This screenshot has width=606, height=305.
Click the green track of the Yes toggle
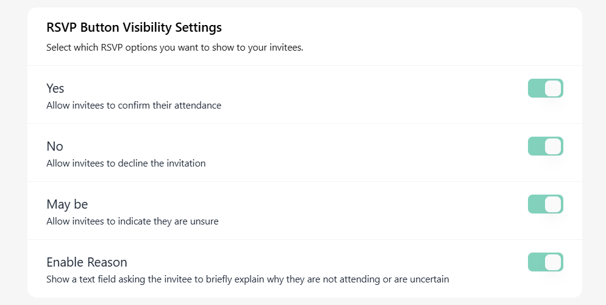tap(535, 88)
